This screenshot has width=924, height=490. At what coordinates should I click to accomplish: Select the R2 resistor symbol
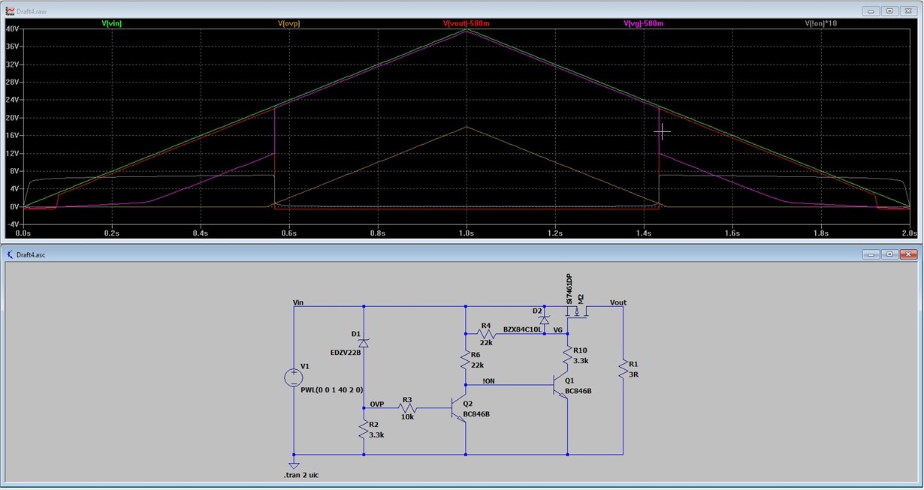(364, 430)
